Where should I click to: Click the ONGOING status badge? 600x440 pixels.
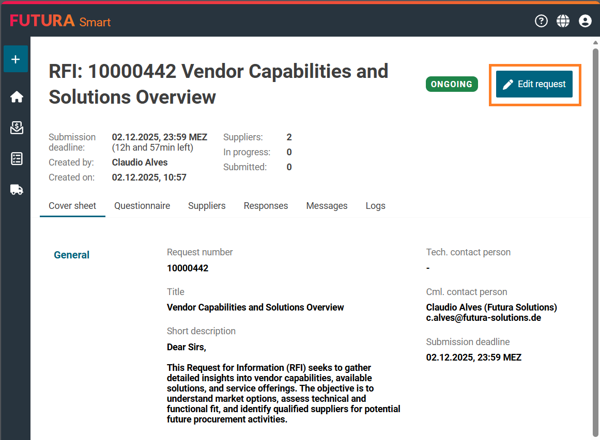452,84
